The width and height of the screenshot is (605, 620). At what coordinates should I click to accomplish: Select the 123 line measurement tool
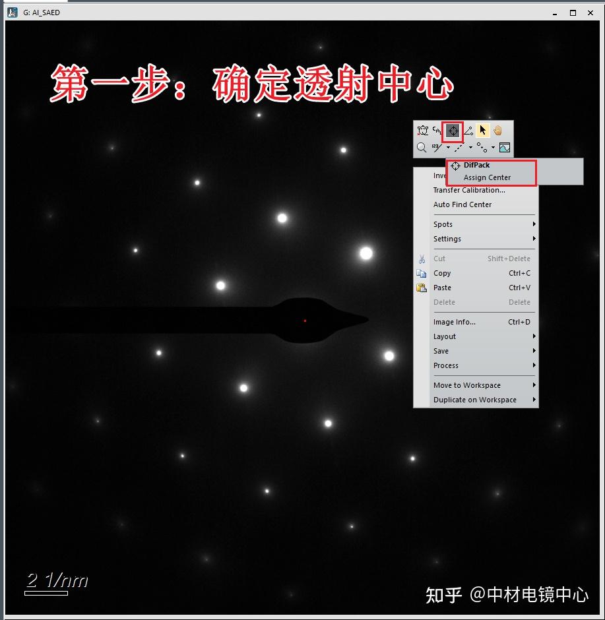(437, 148)
